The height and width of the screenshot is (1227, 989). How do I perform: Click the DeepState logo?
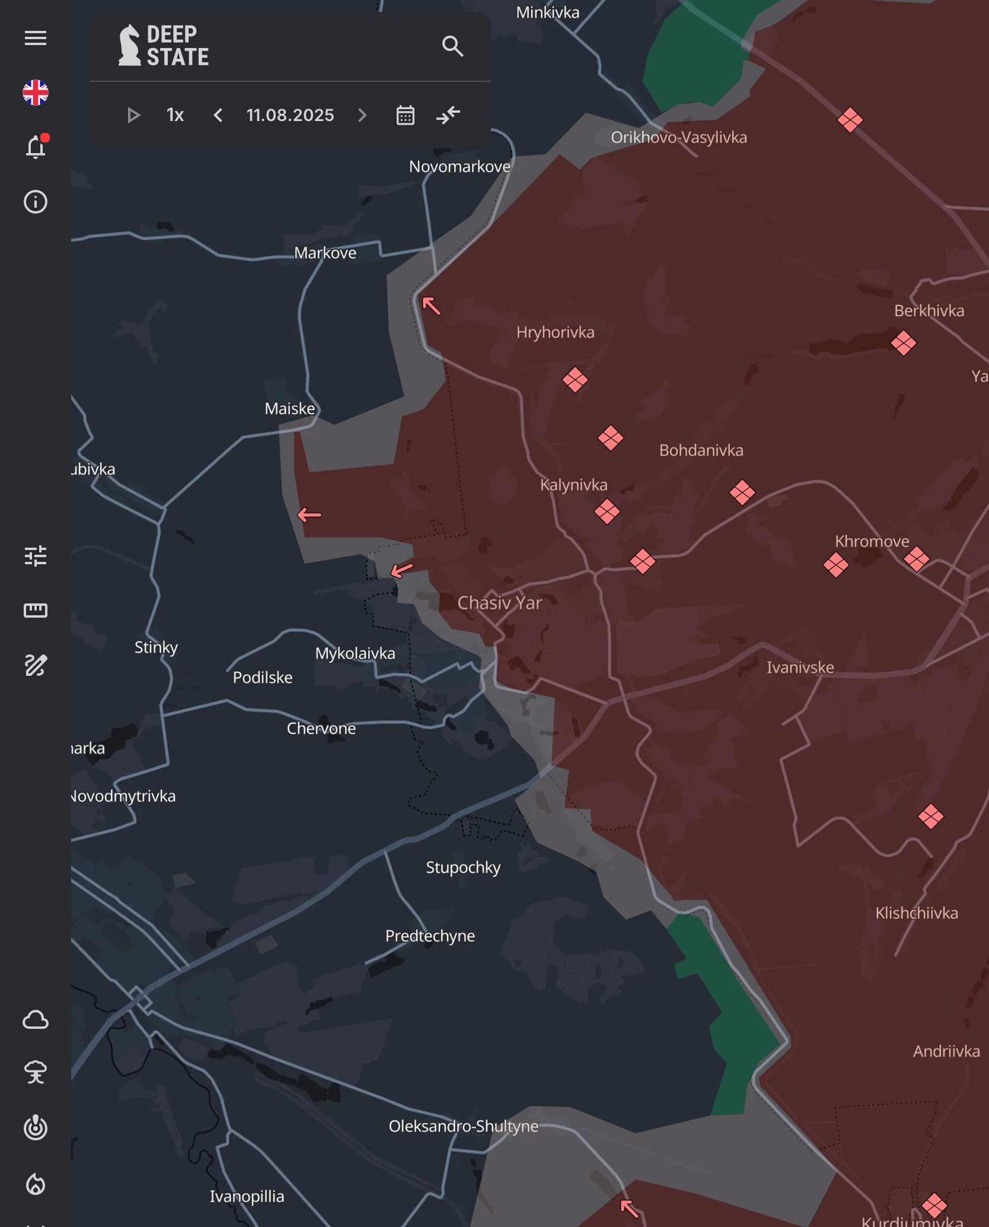point(164,45)
